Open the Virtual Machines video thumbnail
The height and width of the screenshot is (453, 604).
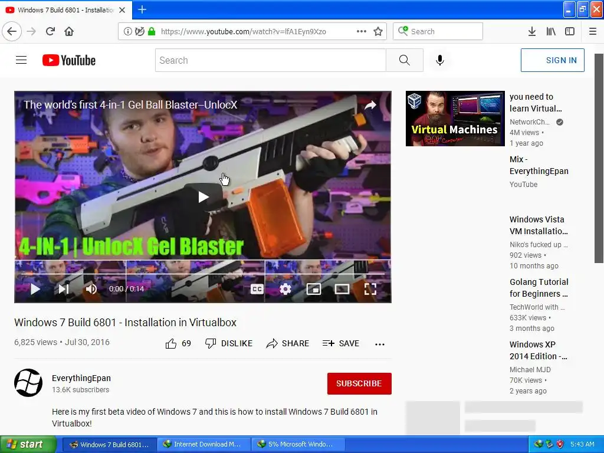(455, 119)
